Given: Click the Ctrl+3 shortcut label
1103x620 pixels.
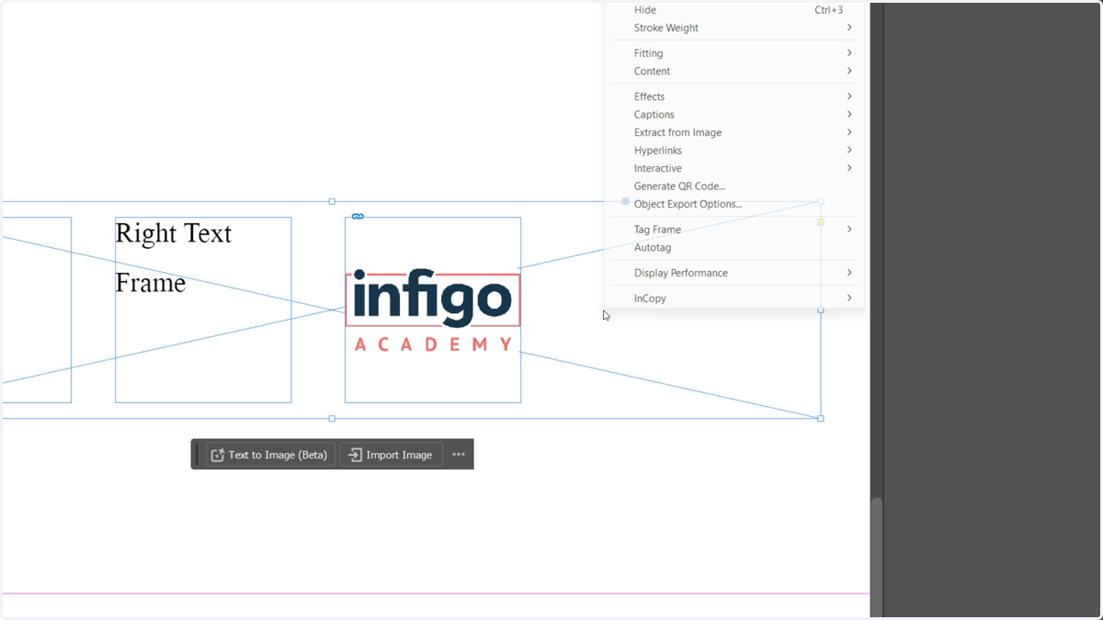Looking at the screenshot, I should tap(828, 10).
